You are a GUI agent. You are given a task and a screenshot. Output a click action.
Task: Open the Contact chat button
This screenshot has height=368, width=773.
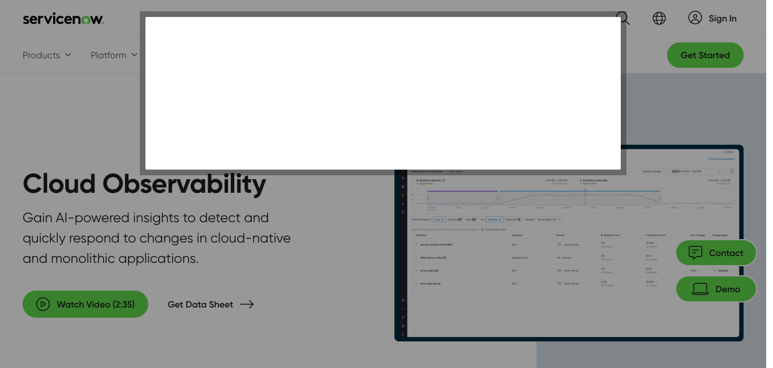coord(716,253)
